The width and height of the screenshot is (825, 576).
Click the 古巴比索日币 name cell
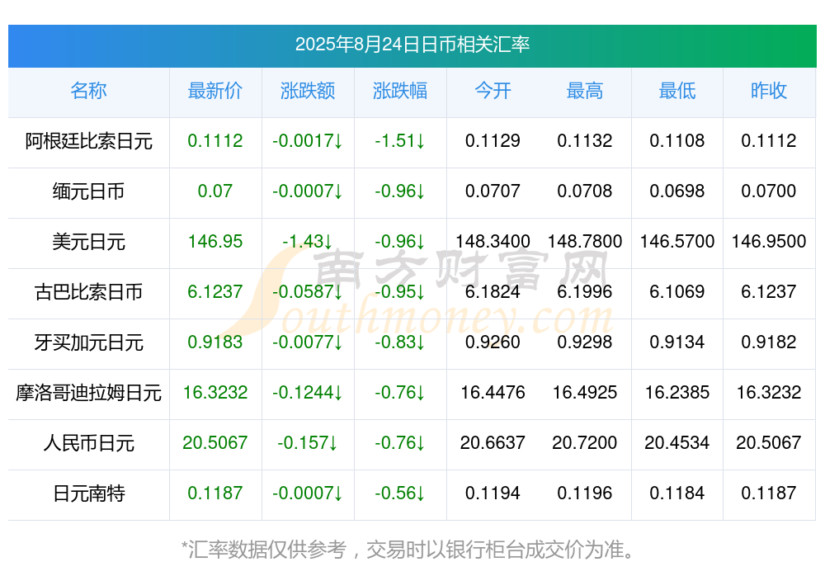[x=88, y=291]
